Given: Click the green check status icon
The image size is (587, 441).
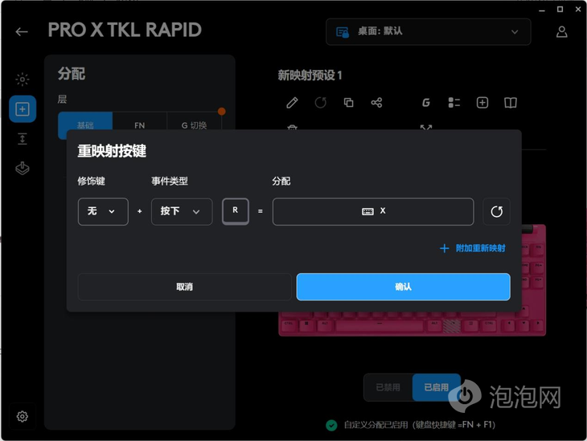Looking at the screenshot, I should click(x=331, y=425).
